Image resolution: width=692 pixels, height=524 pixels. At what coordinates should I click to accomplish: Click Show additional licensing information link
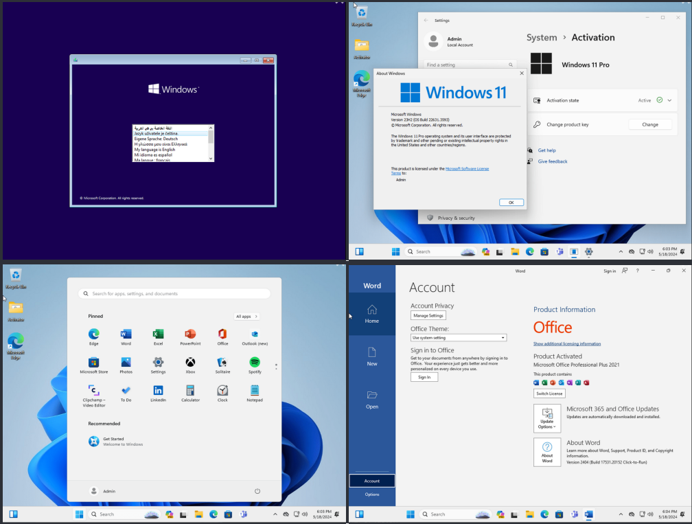566,344
